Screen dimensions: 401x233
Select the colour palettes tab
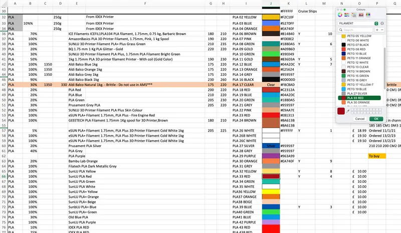[x=354, y=15]
